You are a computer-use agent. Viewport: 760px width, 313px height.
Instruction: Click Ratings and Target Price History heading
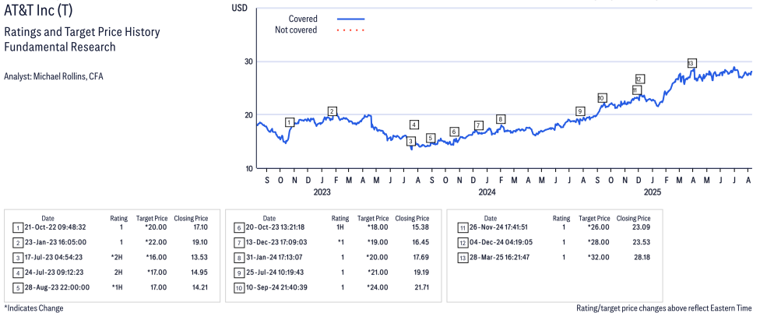[82, 33]
